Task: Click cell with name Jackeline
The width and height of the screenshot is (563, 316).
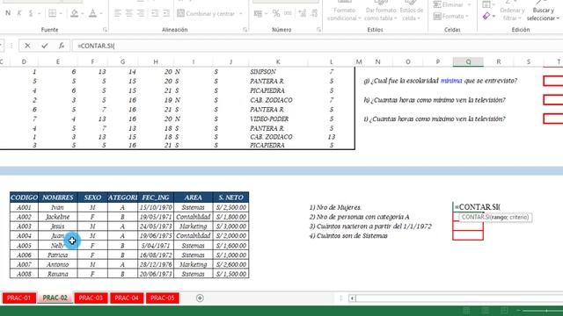Action: click(57, 217)
